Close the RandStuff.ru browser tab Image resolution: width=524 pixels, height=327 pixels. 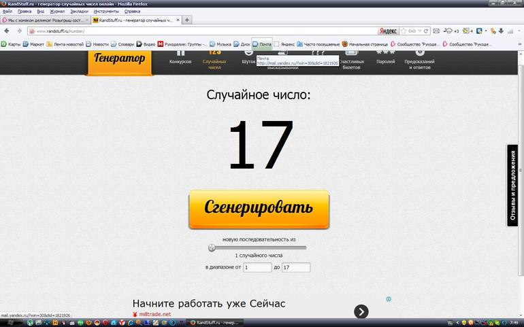coord(178,20)
